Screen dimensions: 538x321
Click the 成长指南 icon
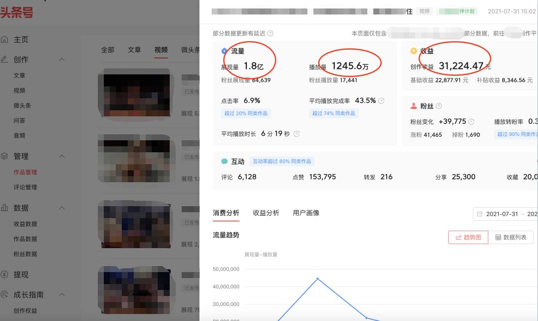(4, 294)
